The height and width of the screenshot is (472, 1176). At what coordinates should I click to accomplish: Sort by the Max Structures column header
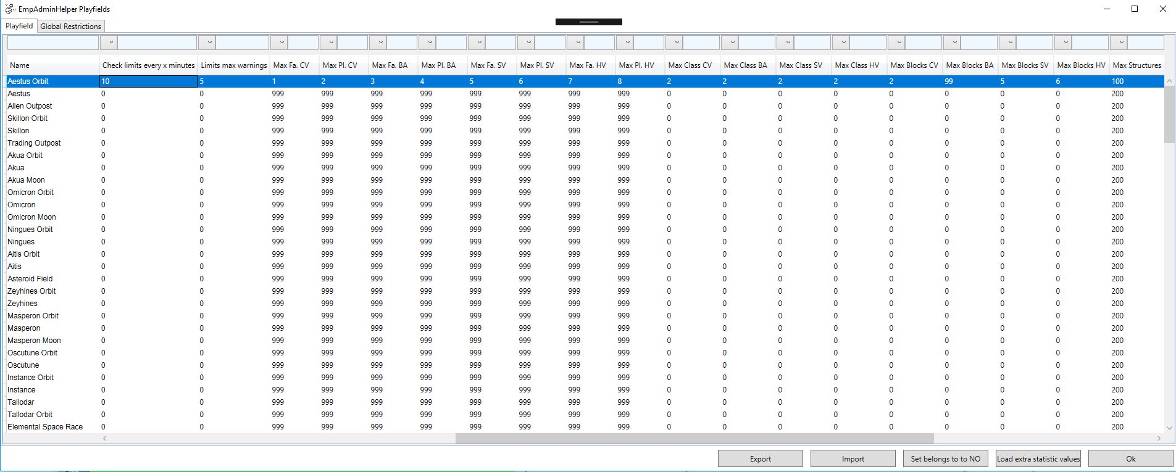pyautogui.click(x=1136, y=65)
